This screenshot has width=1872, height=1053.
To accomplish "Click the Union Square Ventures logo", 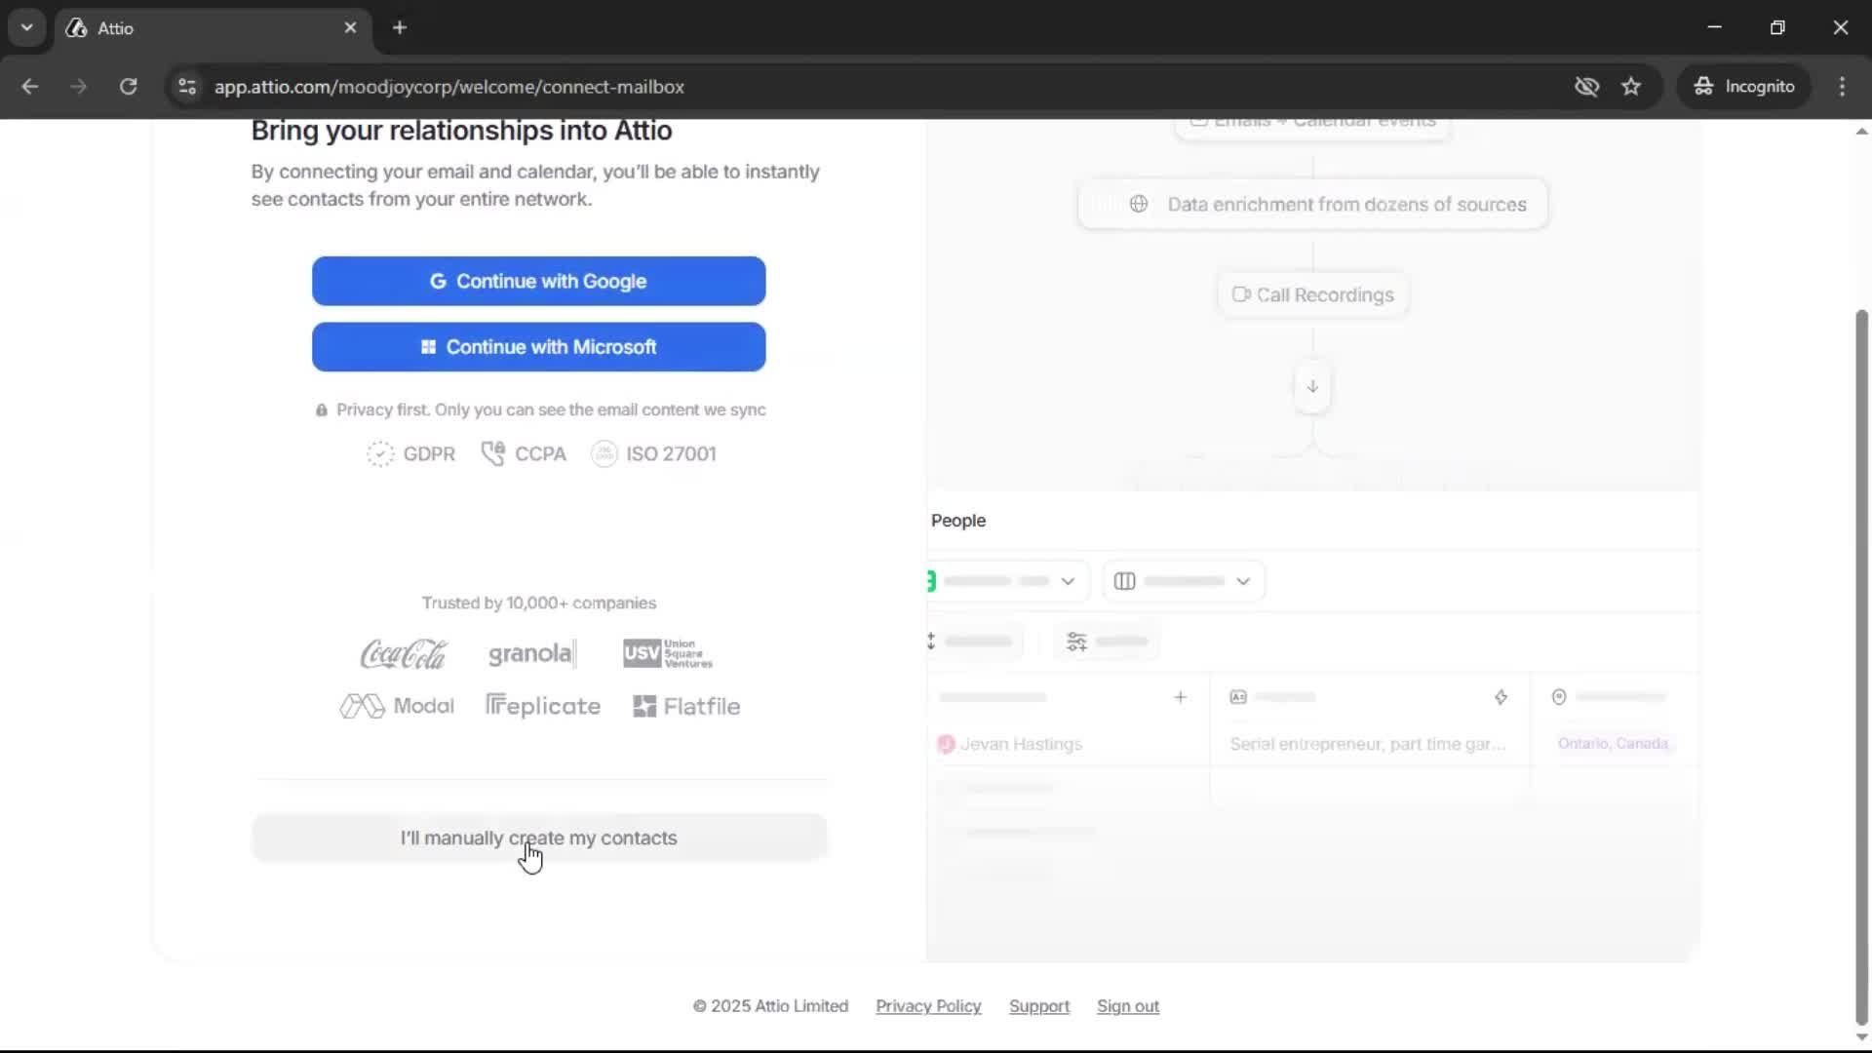I will pyautogui.click(x=667, y=654).
